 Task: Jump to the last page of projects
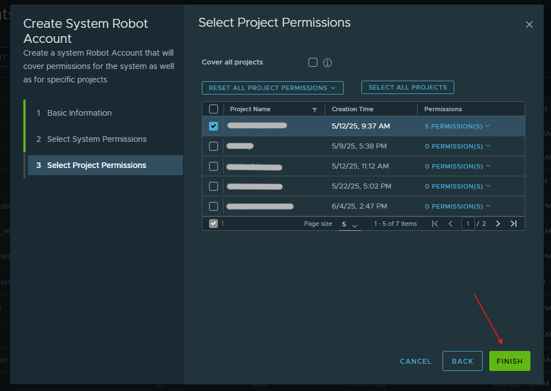[x=513, y=224]
